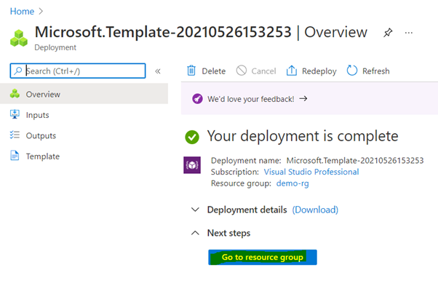Open the more options ellipsis menu
This screenshot has width=438, height=294.
coord(409,33)
